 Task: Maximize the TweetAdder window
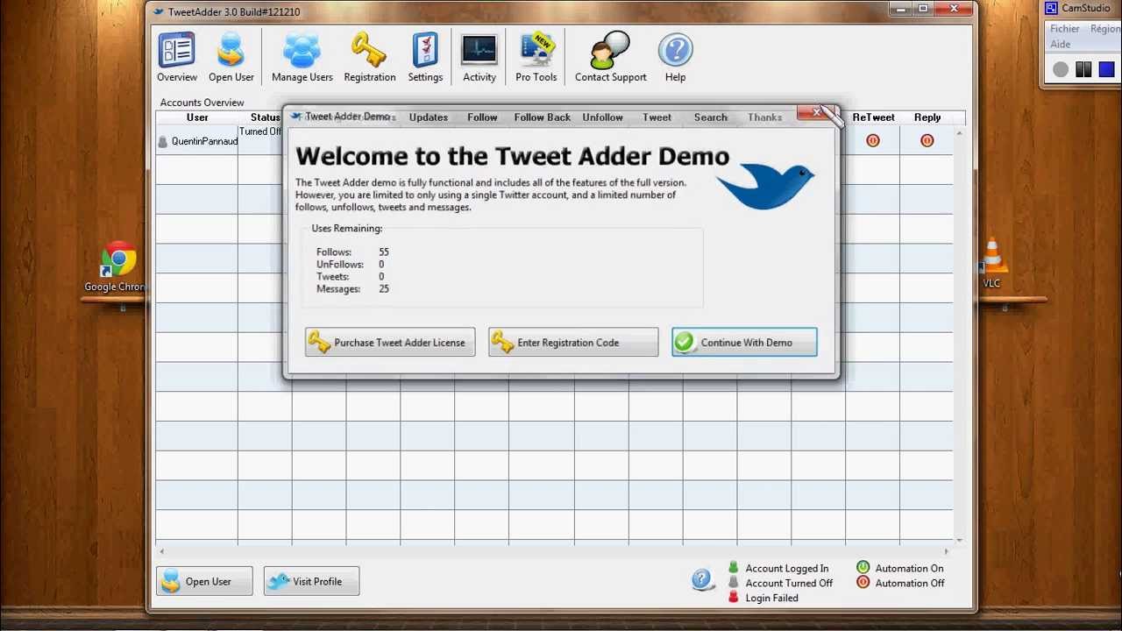(922, 9)
